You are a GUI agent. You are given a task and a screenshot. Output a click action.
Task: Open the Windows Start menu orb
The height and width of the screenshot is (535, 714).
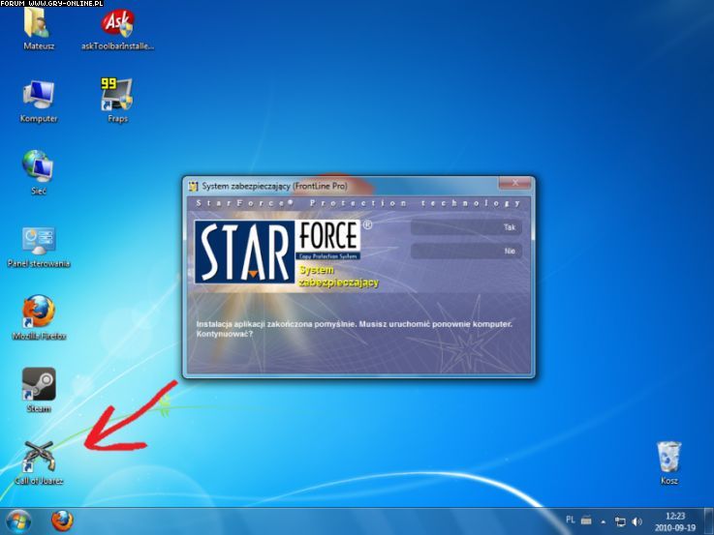[18, 521]
